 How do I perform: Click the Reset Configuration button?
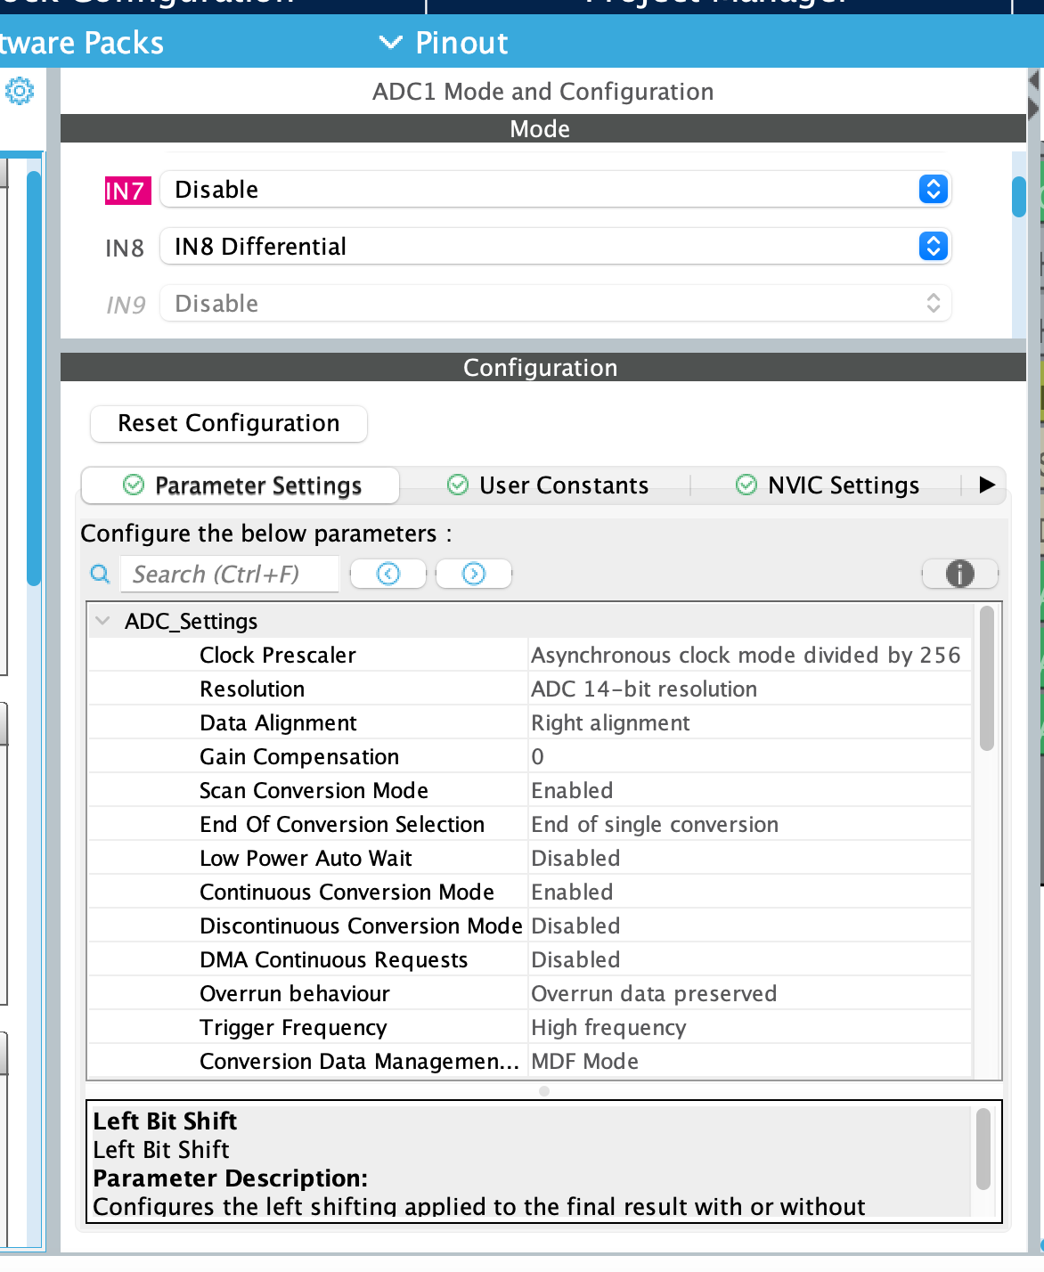click(x=228, y=423)
